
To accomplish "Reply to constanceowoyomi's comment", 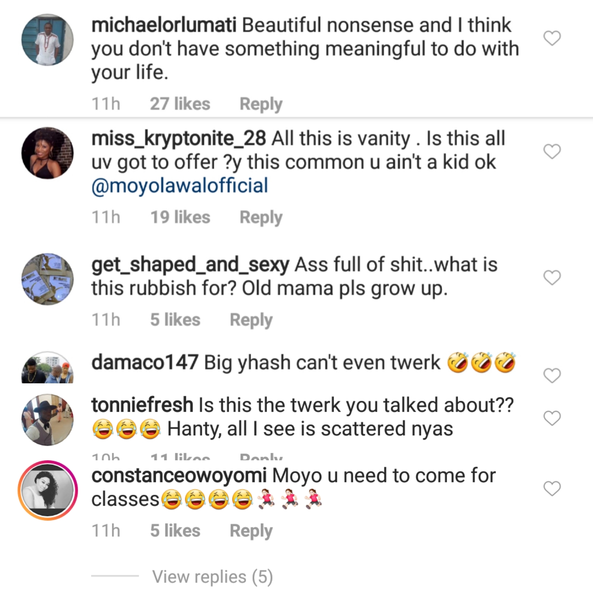I will [x=251, y=530].
